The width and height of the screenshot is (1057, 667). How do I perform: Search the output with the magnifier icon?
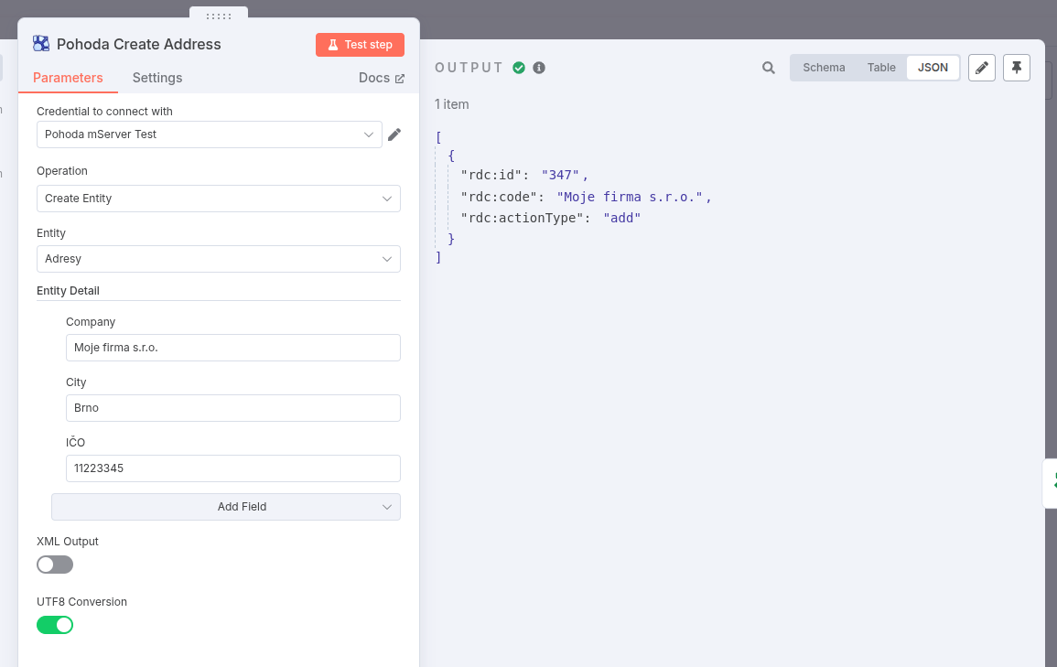pos(769,68)
